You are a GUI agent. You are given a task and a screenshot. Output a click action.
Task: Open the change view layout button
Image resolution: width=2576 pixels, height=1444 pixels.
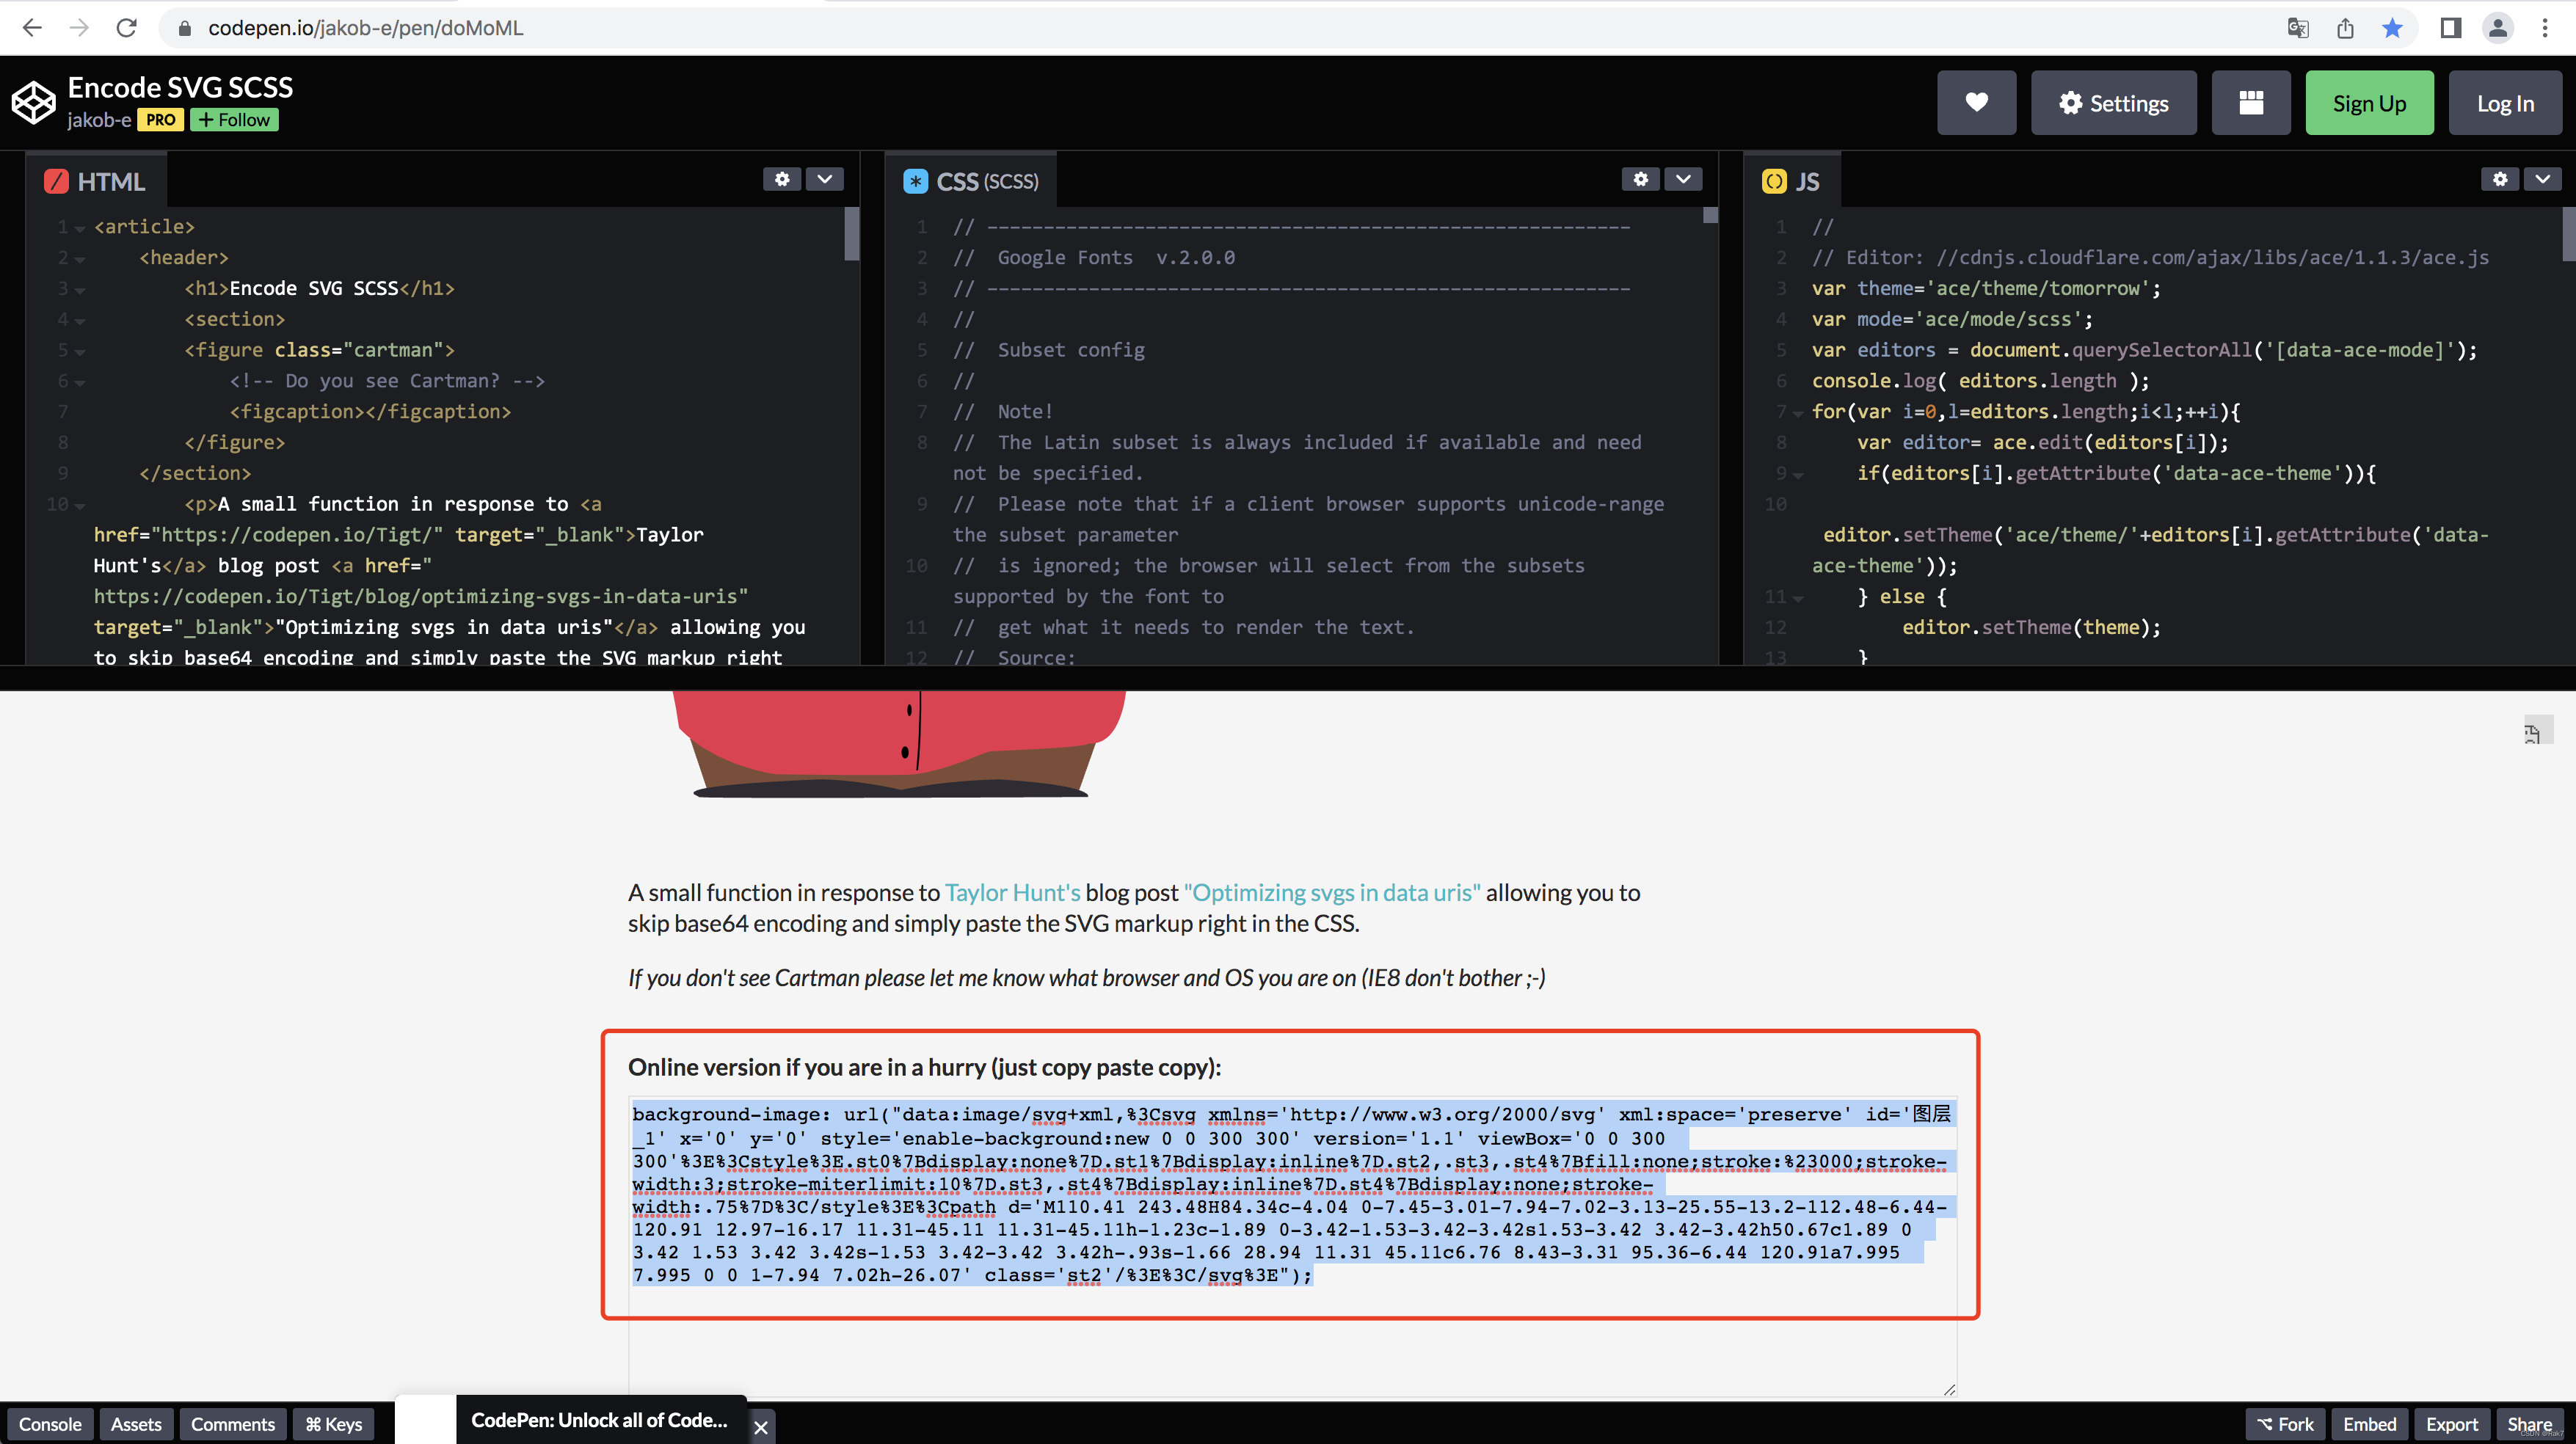click(x=2251, y=103)
